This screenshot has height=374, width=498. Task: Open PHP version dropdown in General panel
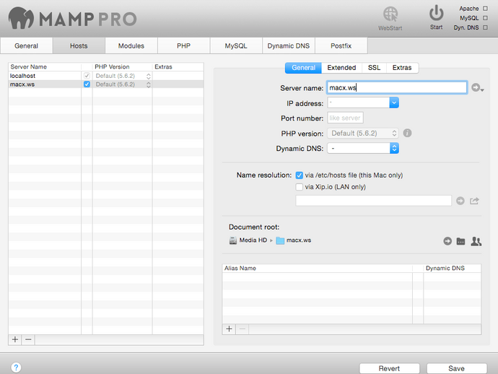[x=363, y=133]
